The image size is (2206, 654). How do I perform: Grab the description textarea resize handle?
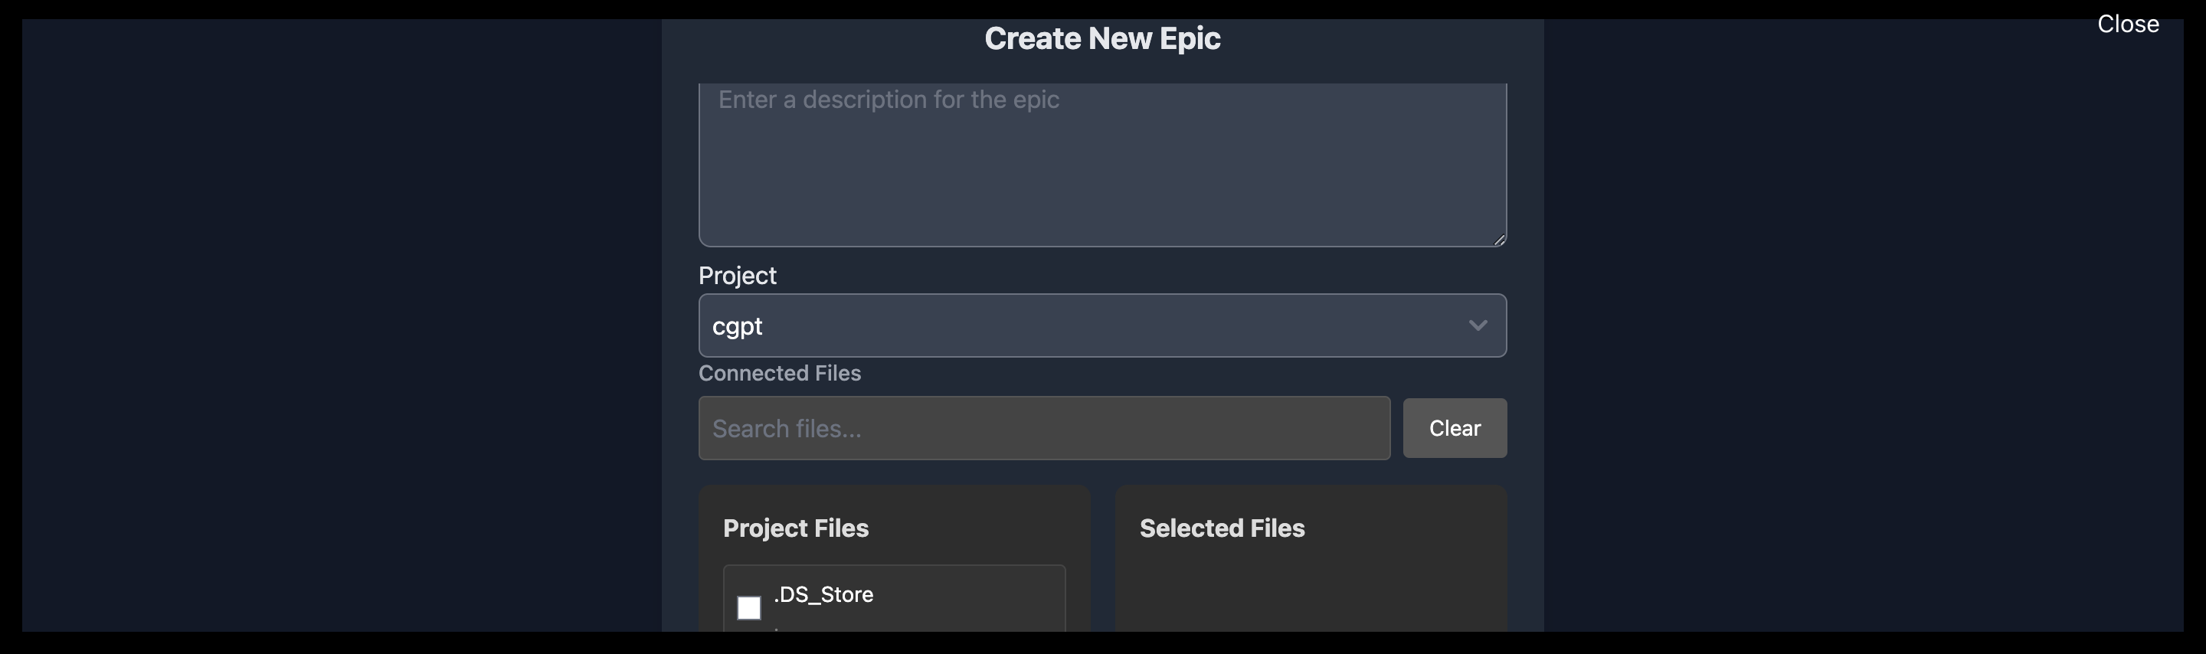[1499, 240]
